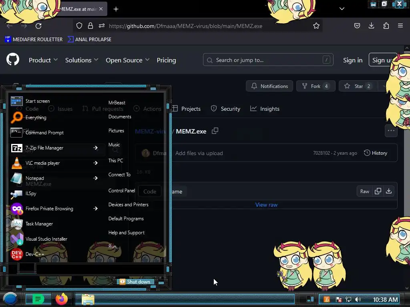Close the MEMZ.exe browser tab
This screenshot has height=307, width=410.
click(x=101, y=9)
